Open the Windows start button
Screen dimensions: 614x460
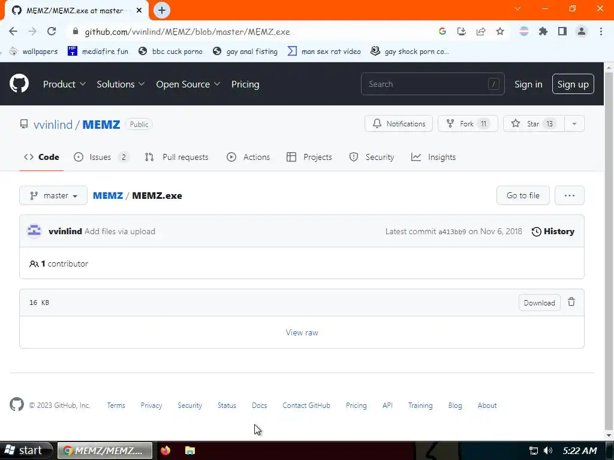point(26,450)
